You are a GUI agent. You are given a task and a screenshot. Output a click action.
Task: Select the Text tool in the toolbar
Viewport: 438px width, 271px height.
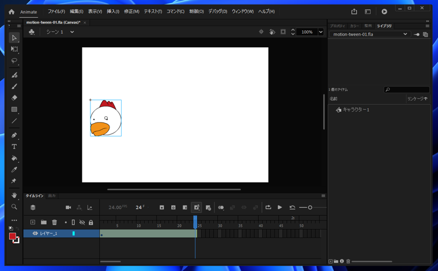click(14, 147)
